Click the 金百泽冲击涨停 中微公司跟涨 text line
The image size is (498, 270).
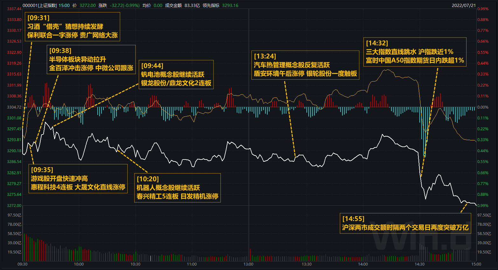91,68
